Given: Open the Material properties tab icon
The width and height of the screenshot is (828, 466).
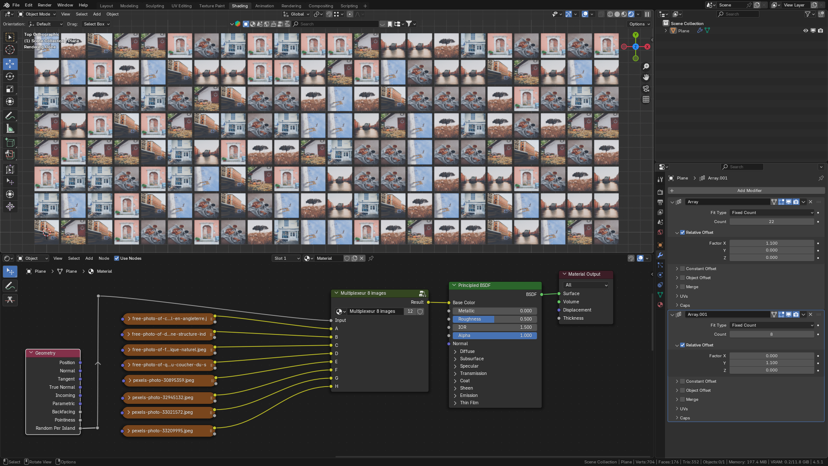Looking at the screenshot, I should pos(660,305).
